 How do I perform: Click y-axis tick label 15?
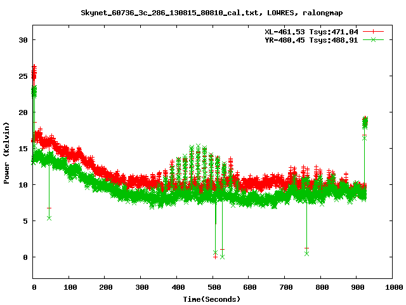tap(23, 149)
